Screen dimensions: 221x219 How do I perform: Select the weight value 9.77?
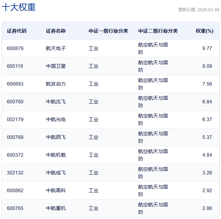pyautogui.click(x=207, y=48)
